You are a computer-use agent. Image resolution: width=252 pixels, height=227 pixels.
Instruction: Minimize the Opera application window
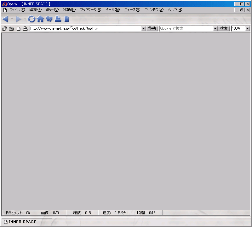[237, 4]
